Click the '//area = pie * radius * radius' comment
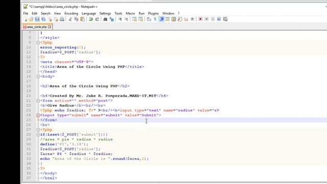The height and width of the screenshot is (184, 327). click(76, 140)
